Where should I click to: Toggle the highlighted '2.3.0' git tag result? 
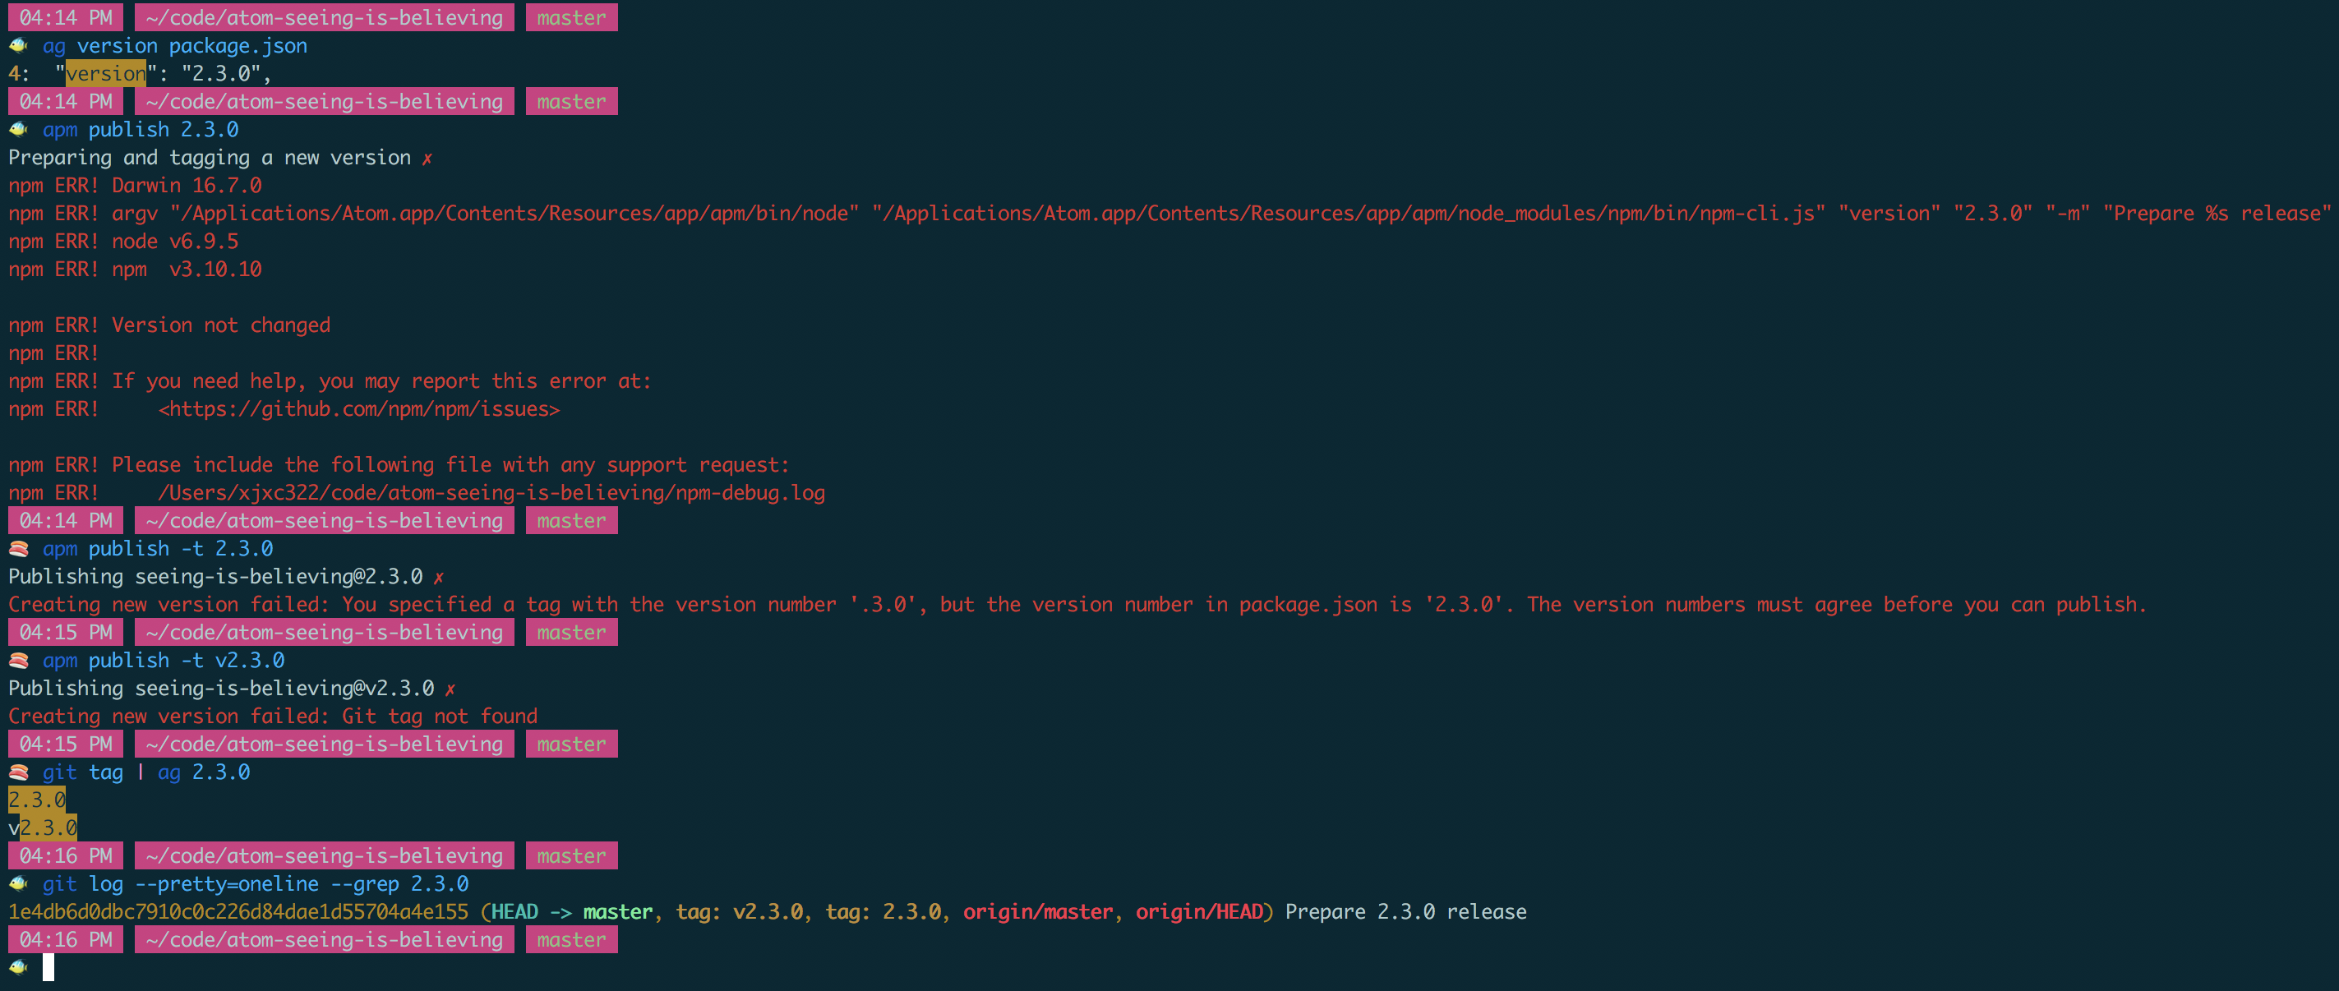click(x=36, y=800)
